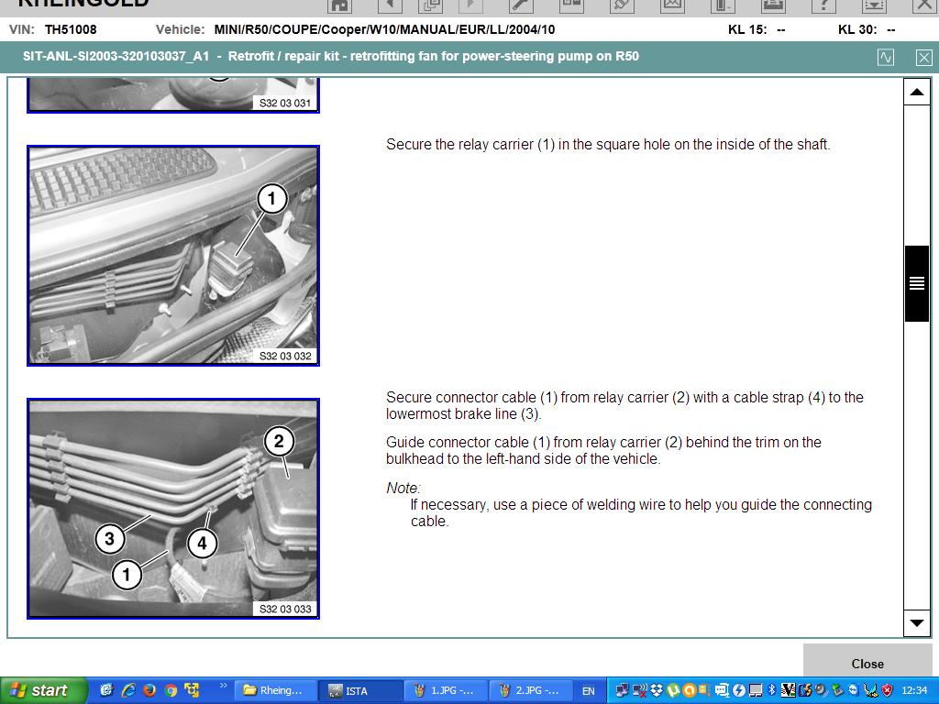Open the wrench tool icon
Viewport: 939px width, 704px height.
tap(521, 5)
